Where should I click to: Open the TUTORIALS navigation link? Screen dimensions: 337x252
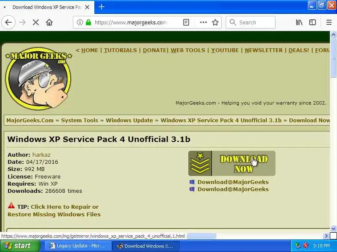[120, 50]
